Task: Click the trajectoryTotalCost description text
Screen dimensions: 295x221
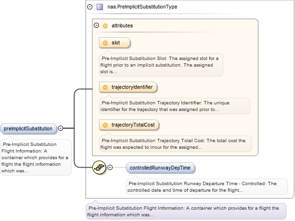Action: coord(174,144)
